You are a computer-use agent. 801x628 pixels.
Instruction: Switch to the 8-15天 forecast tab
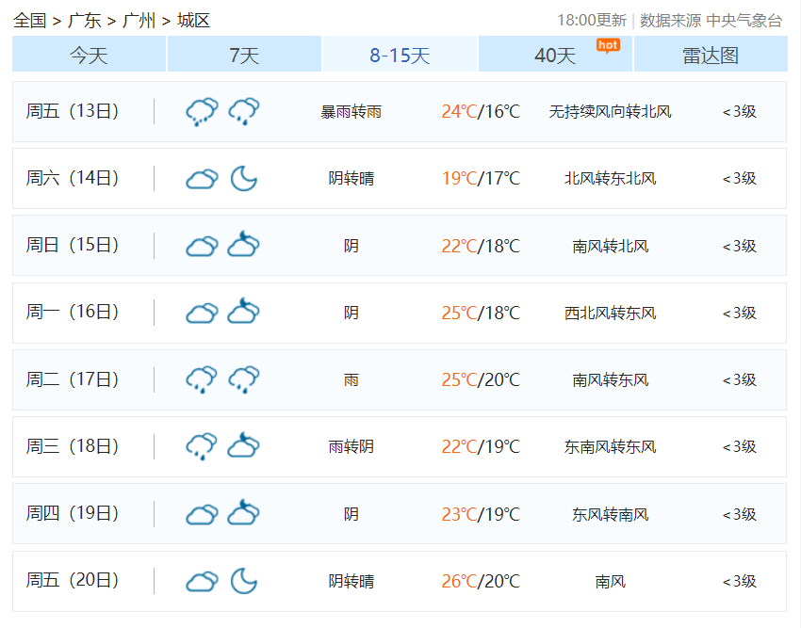[399, 55]
